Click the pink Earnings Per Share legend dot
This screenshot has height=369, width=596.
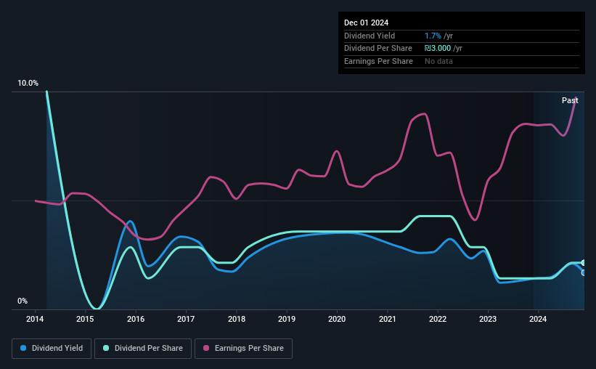pyautogui.click(x=206, y=348)
